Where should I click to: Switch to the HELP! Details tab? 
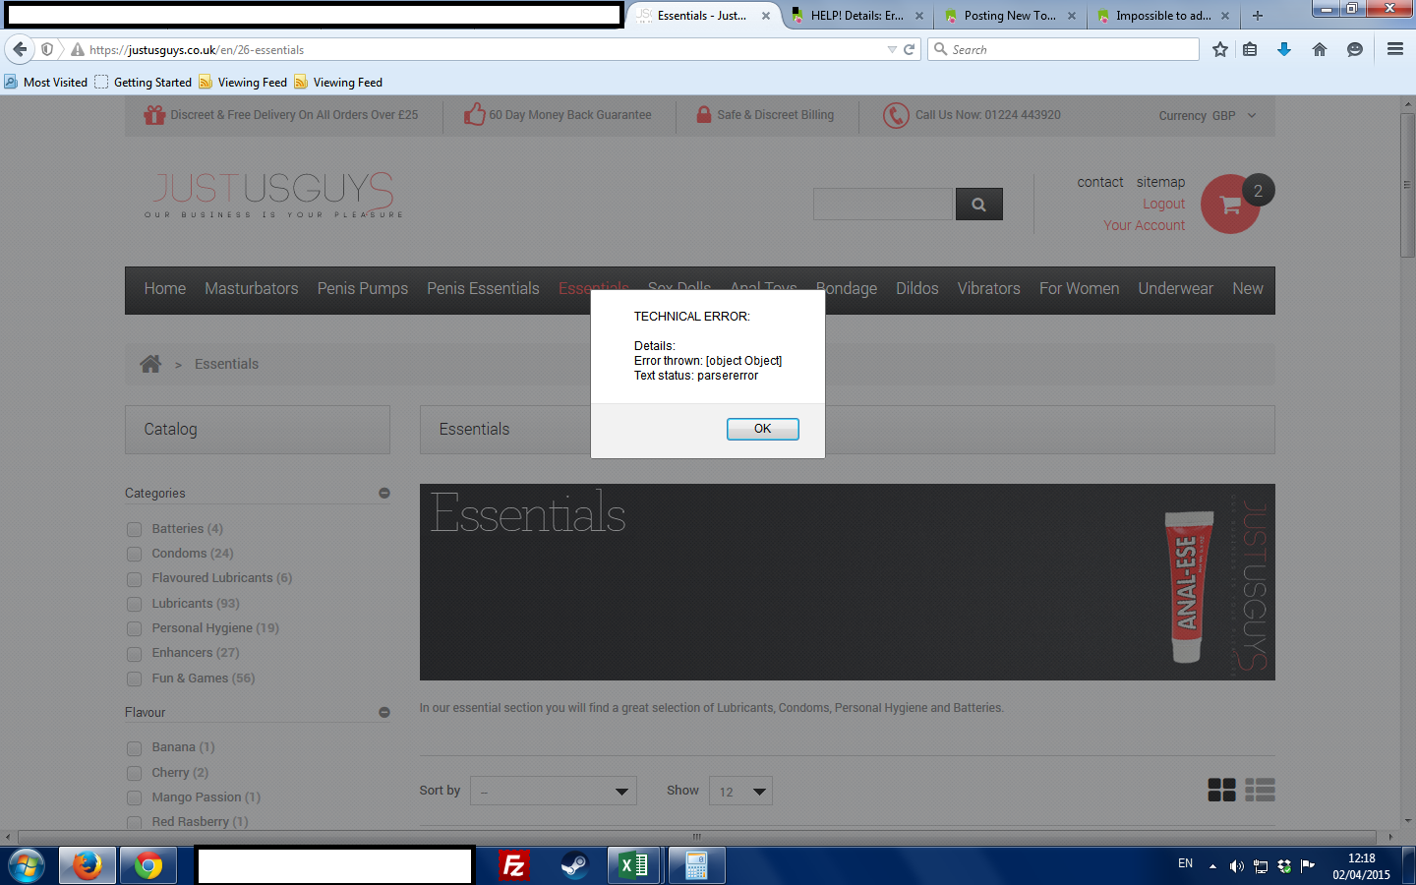point(857,16)
